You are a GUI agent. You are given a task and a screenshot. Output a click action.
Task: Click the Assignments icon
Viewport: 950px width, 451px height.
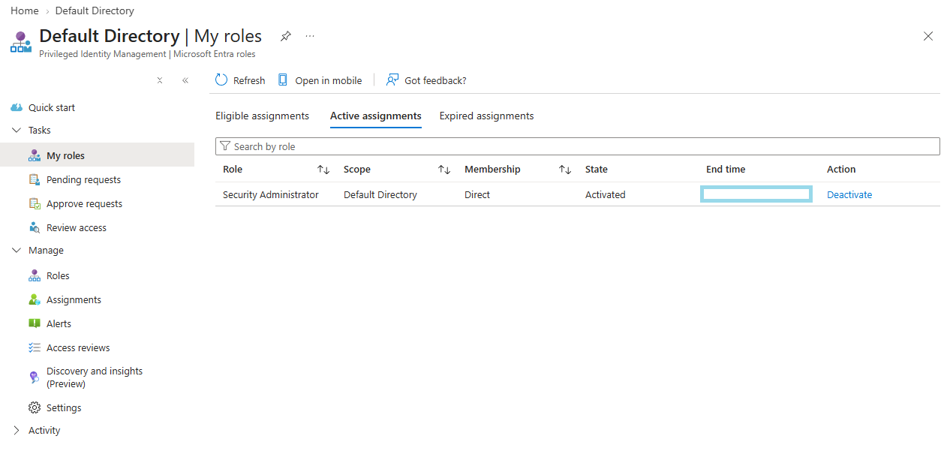tap(35, 299)
